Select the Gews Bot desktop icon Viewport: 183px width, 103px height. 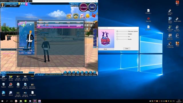click(148, 19)
